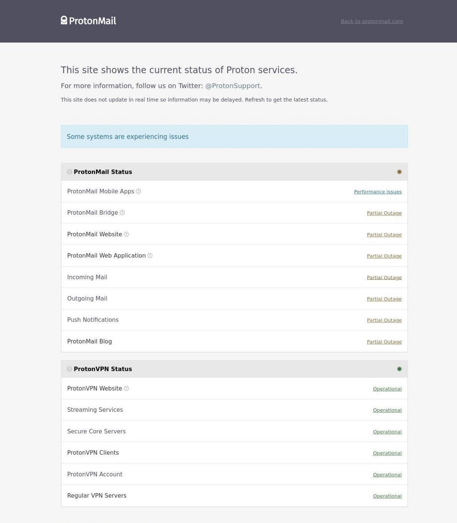Image resolution: width=457 pixels, height=523 pixels.
Task: Collapse the ProtonMail Status group
Action: click(x=70, y=172)
